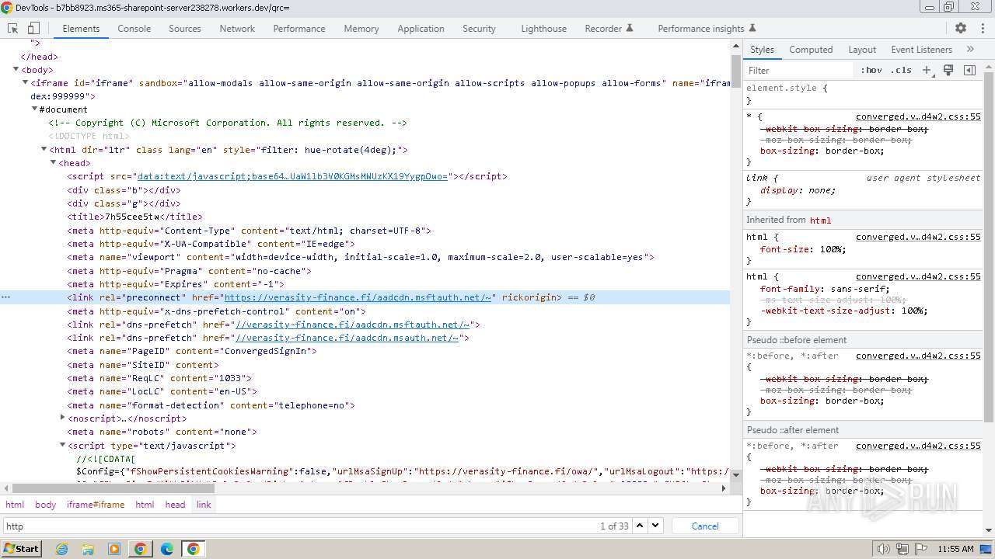Click head in the breadcrumb
995x559 pixels.
(x=175, y=504)
